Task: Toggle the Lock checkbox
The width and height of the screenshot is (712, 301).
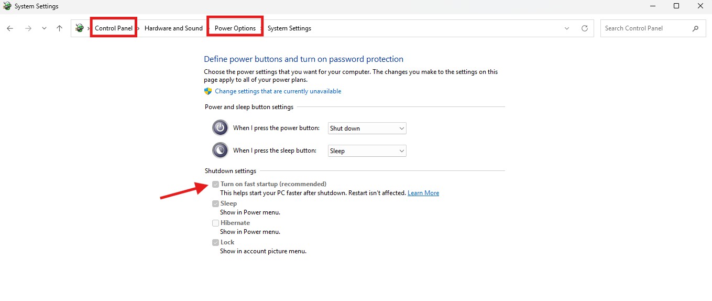Action: pos(215,242)
